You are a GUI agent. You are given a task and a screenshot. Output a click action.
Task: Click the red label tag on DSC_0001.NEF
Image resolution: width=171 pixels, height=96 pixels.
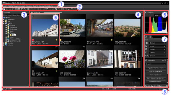[x=33, y=40]
